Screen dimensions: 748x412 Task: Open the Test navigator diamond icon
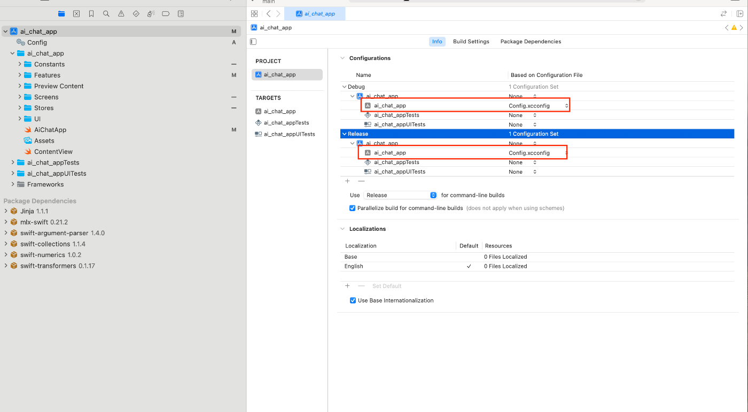136,13
